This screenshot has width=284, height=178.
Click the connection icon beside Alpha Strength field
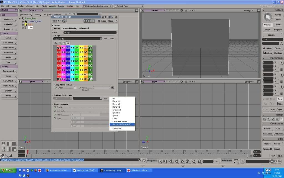(113, 88)
